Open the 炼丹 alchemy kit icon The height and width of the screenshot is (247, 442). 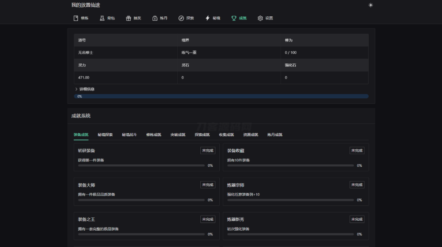[x=155, y=18]
